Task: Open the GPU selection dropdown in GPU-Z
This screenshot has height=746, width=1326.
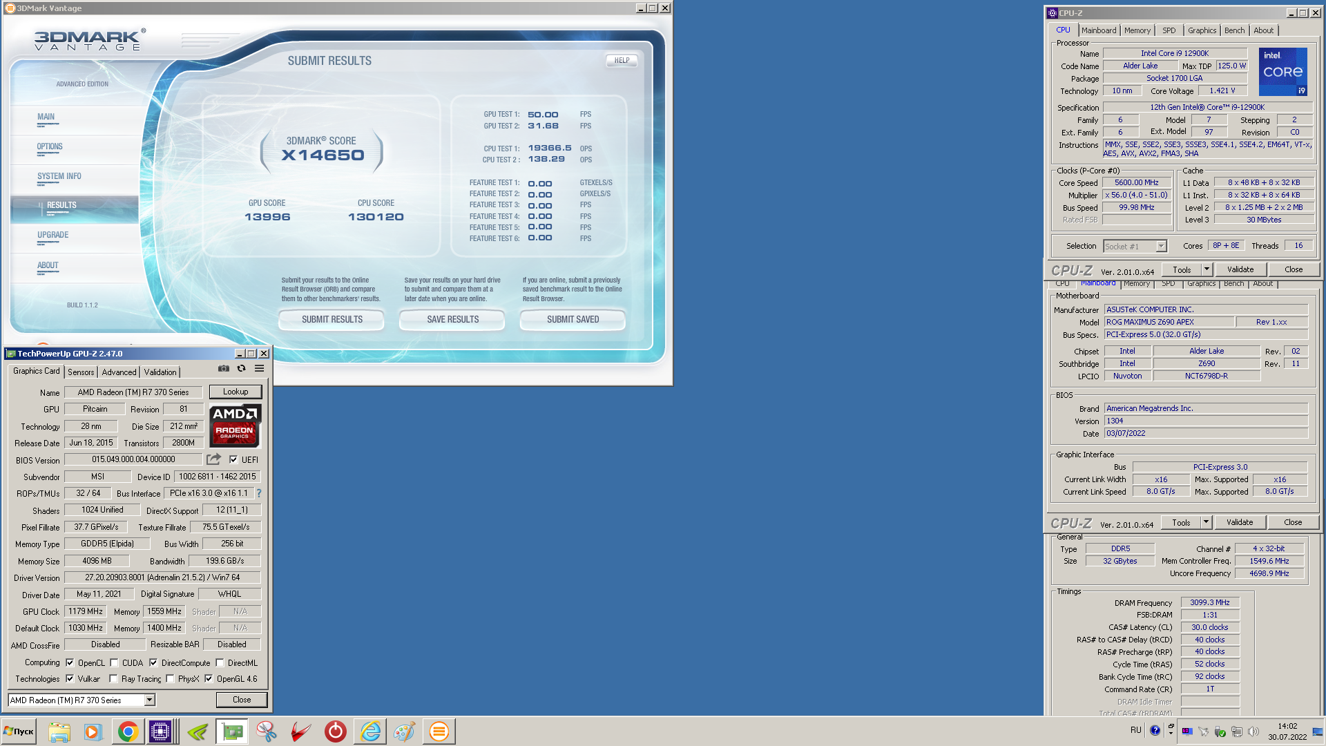Action: pos(149,700)
